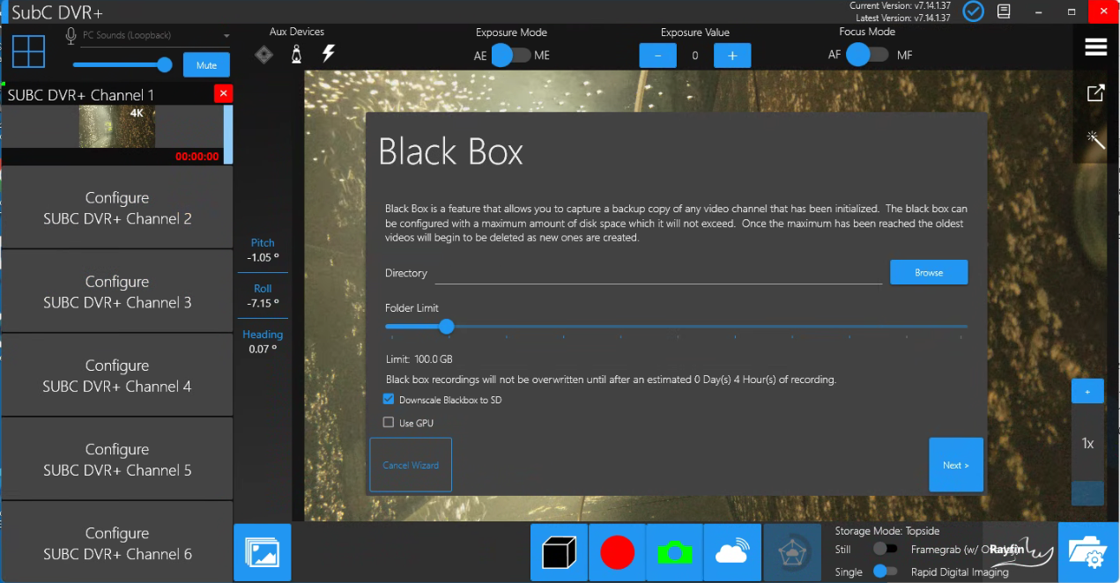Configure SUBC DVR+ Channel 2
The width and height of the screenshot is (1120, 583).
point(117,208)
